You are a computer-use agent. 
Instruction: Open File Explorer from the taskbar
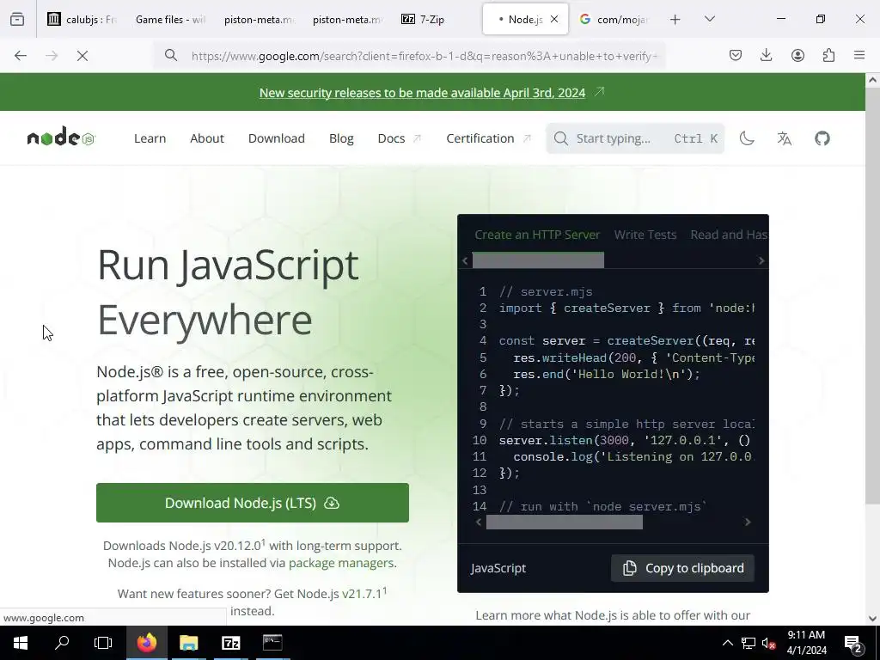pos(188,643)
